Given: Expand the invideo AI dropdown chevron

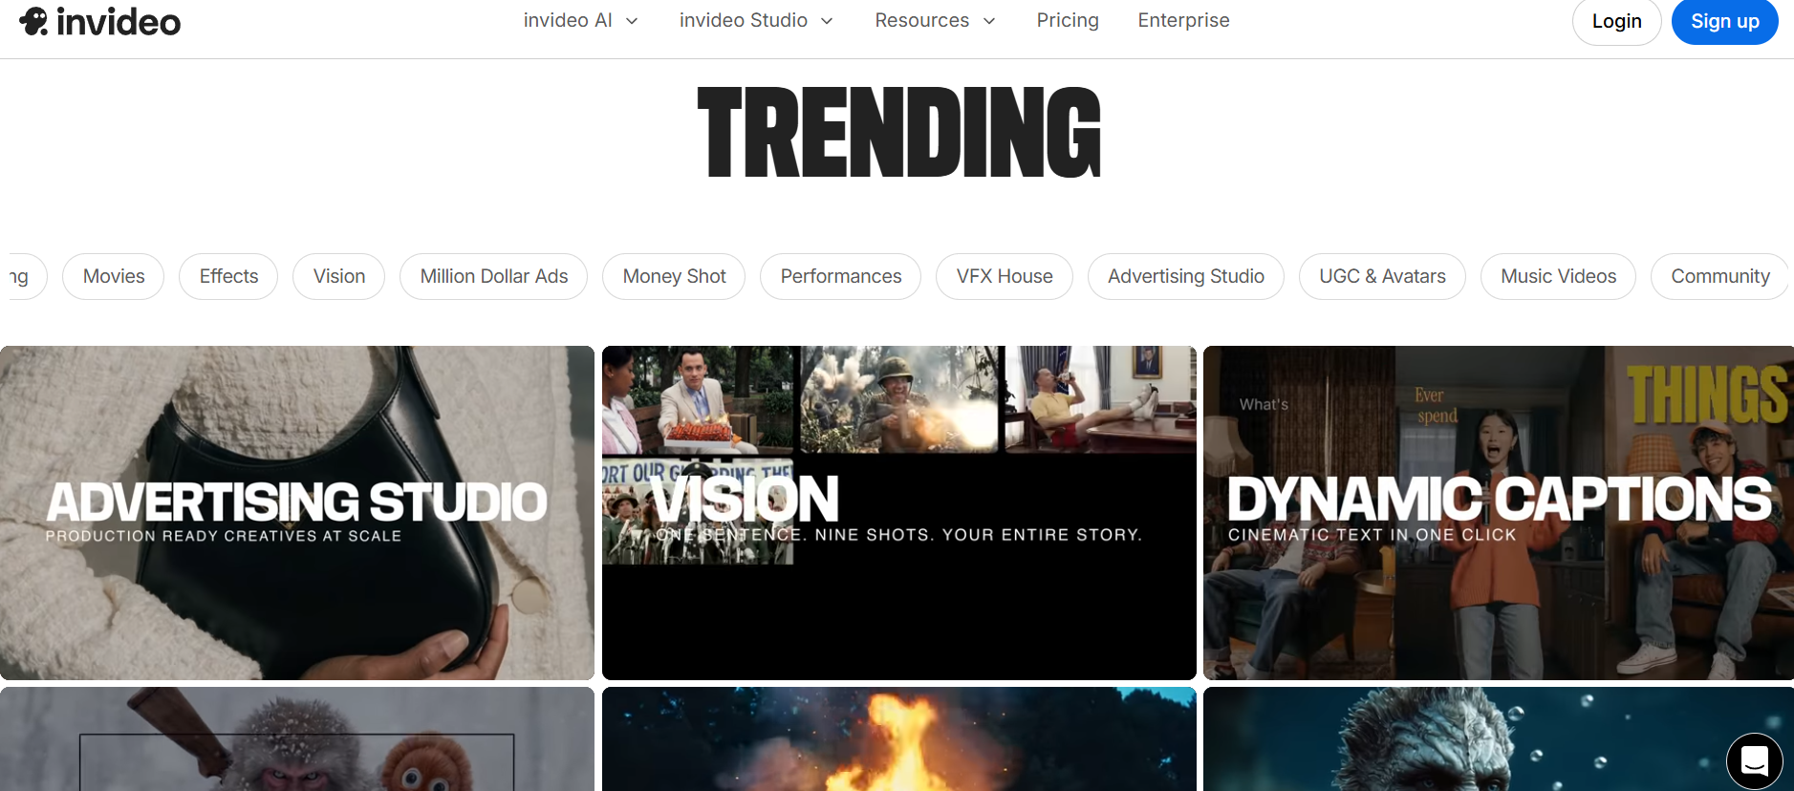Looking at the screenshot, I should [x=632, y=21].
